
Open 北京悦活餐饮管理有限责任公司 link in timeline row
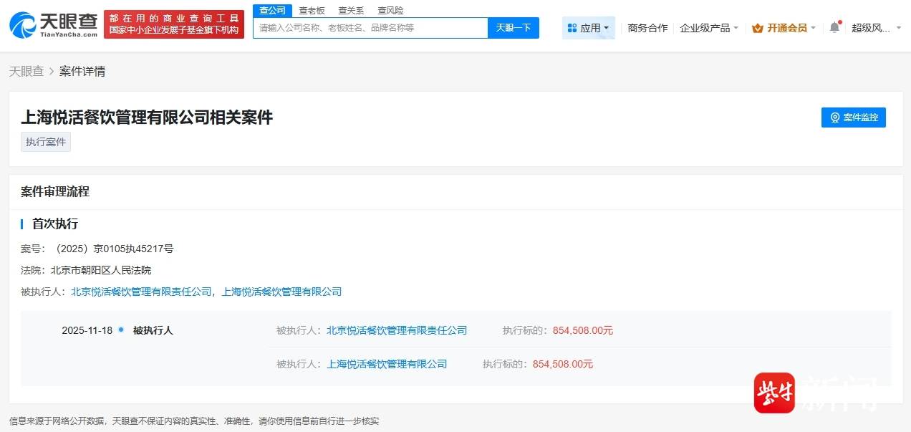point(397,330)
